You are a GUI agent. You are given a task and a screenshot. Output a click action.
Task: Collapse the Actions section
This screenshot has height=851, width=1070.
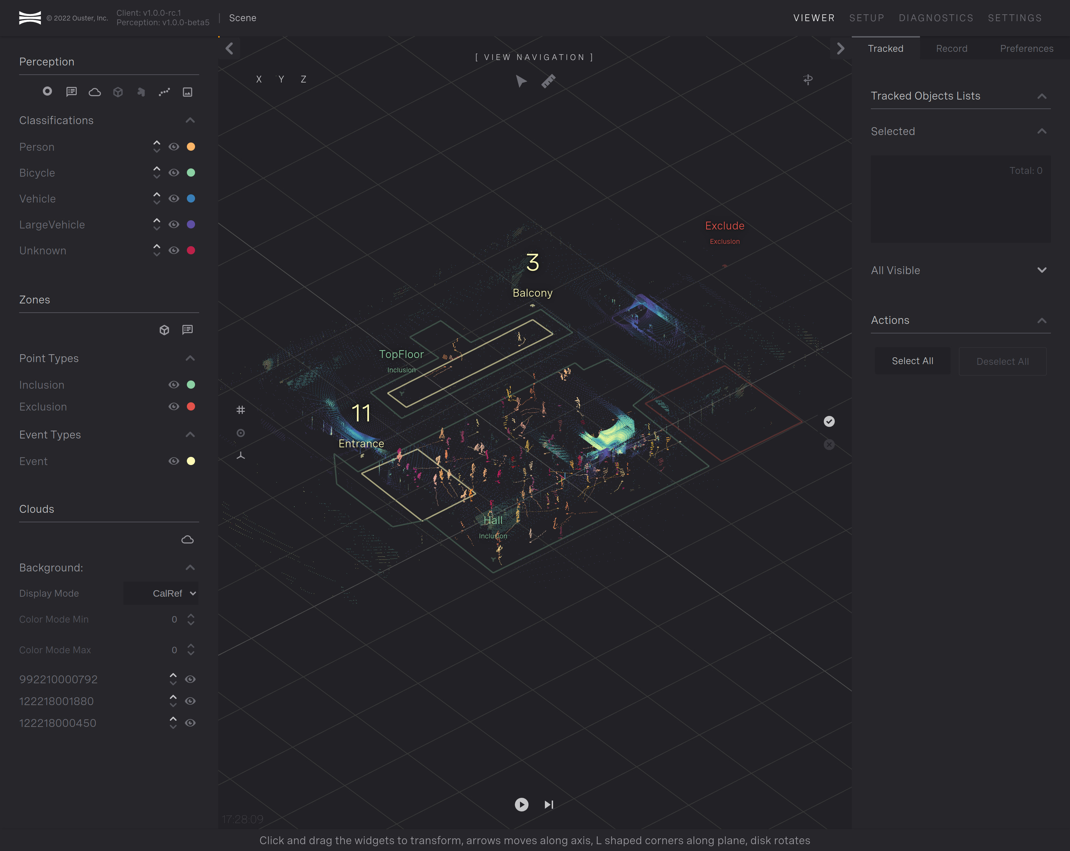(x=1042, y=320)
